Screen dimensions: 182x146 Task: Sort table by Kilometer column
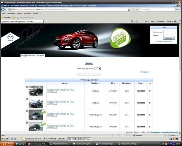pyautogui.click(x=127, y=83)
